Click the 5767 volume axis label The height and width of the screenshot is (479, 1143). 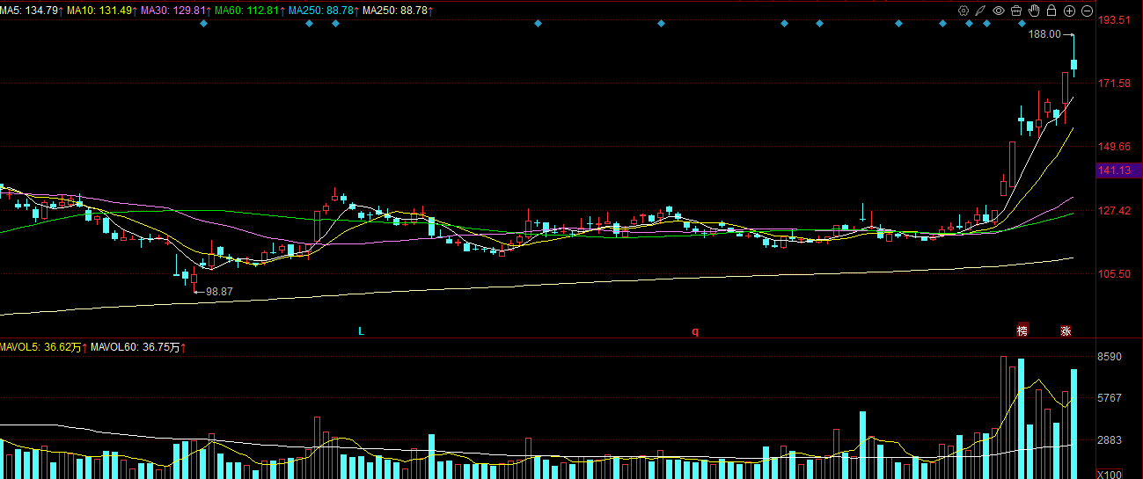(1110, 398)
